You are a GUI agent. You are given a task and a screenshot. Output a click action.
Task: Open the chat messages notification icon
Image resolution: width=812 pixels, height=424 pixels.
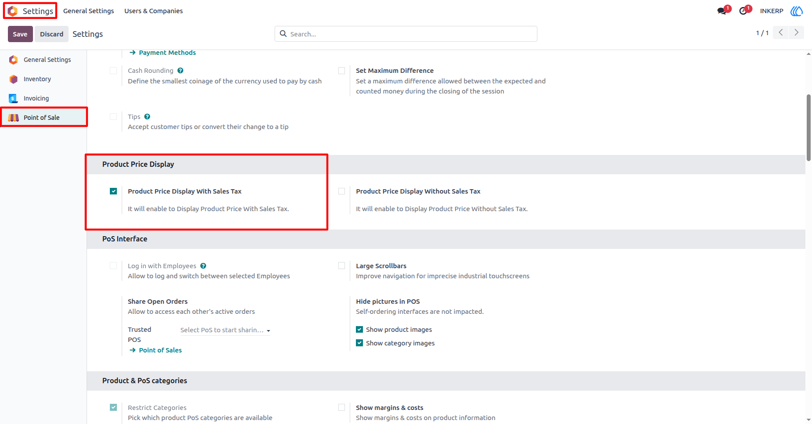point(721,11)
